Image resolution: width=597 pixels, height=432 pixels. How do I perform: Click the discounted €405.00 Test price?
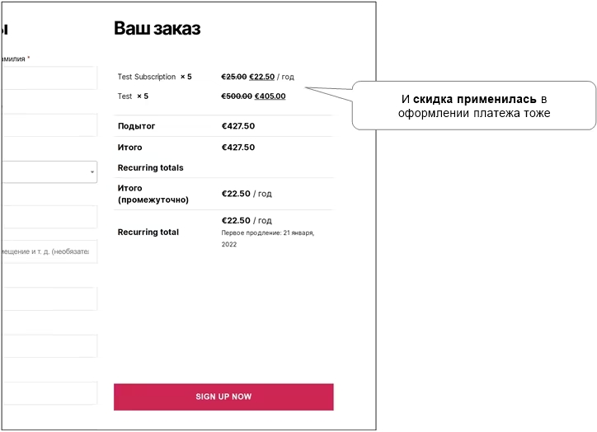270,96
